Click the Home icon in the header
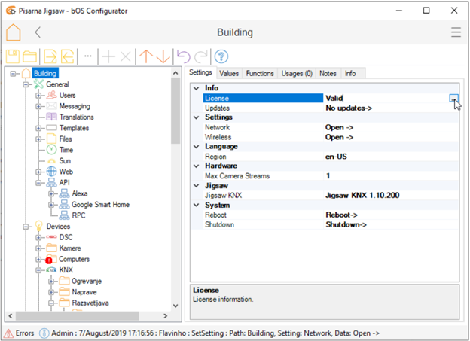This screenshot has height=341, width=470. pyautogui.click(x=14, y=33)
